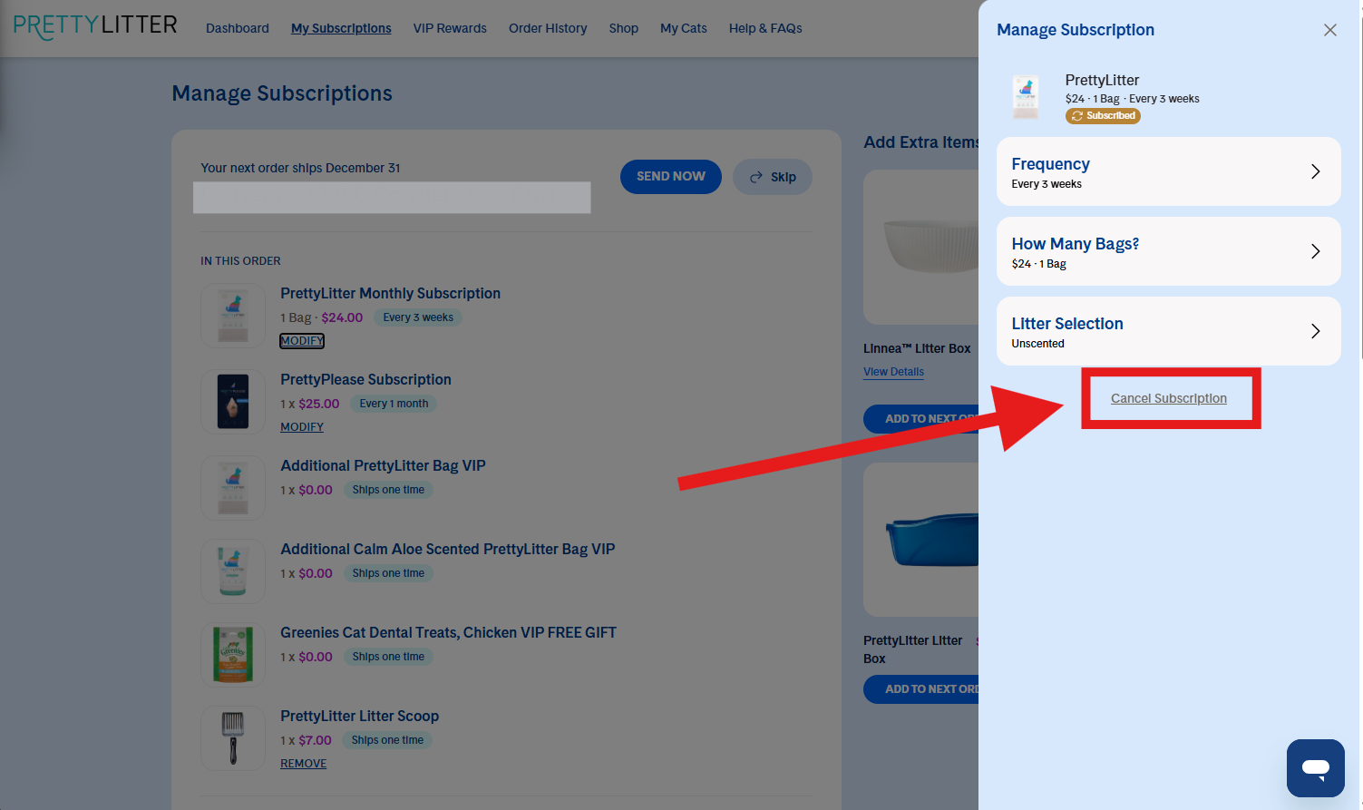Click the Greenies Cat Dental Treats image
This screenshot has width=1363, height=810.
[x=233, y=655]
